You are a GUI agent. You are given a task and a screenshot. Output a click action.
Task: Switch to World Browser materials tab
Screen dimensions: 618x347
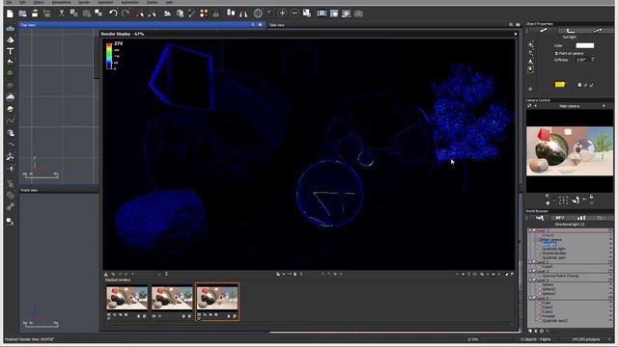click(x=560, y=218)
